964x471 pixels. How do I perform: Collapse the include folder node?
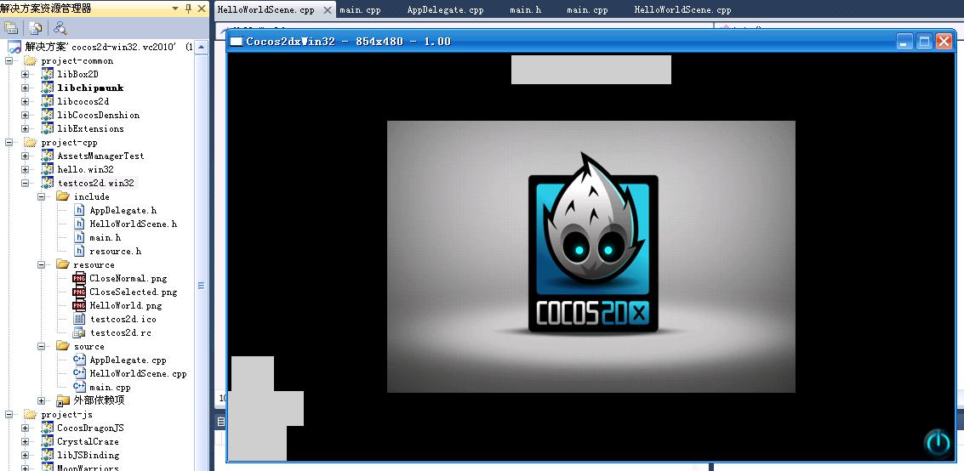pyautogui.click(x=41, y=196)
